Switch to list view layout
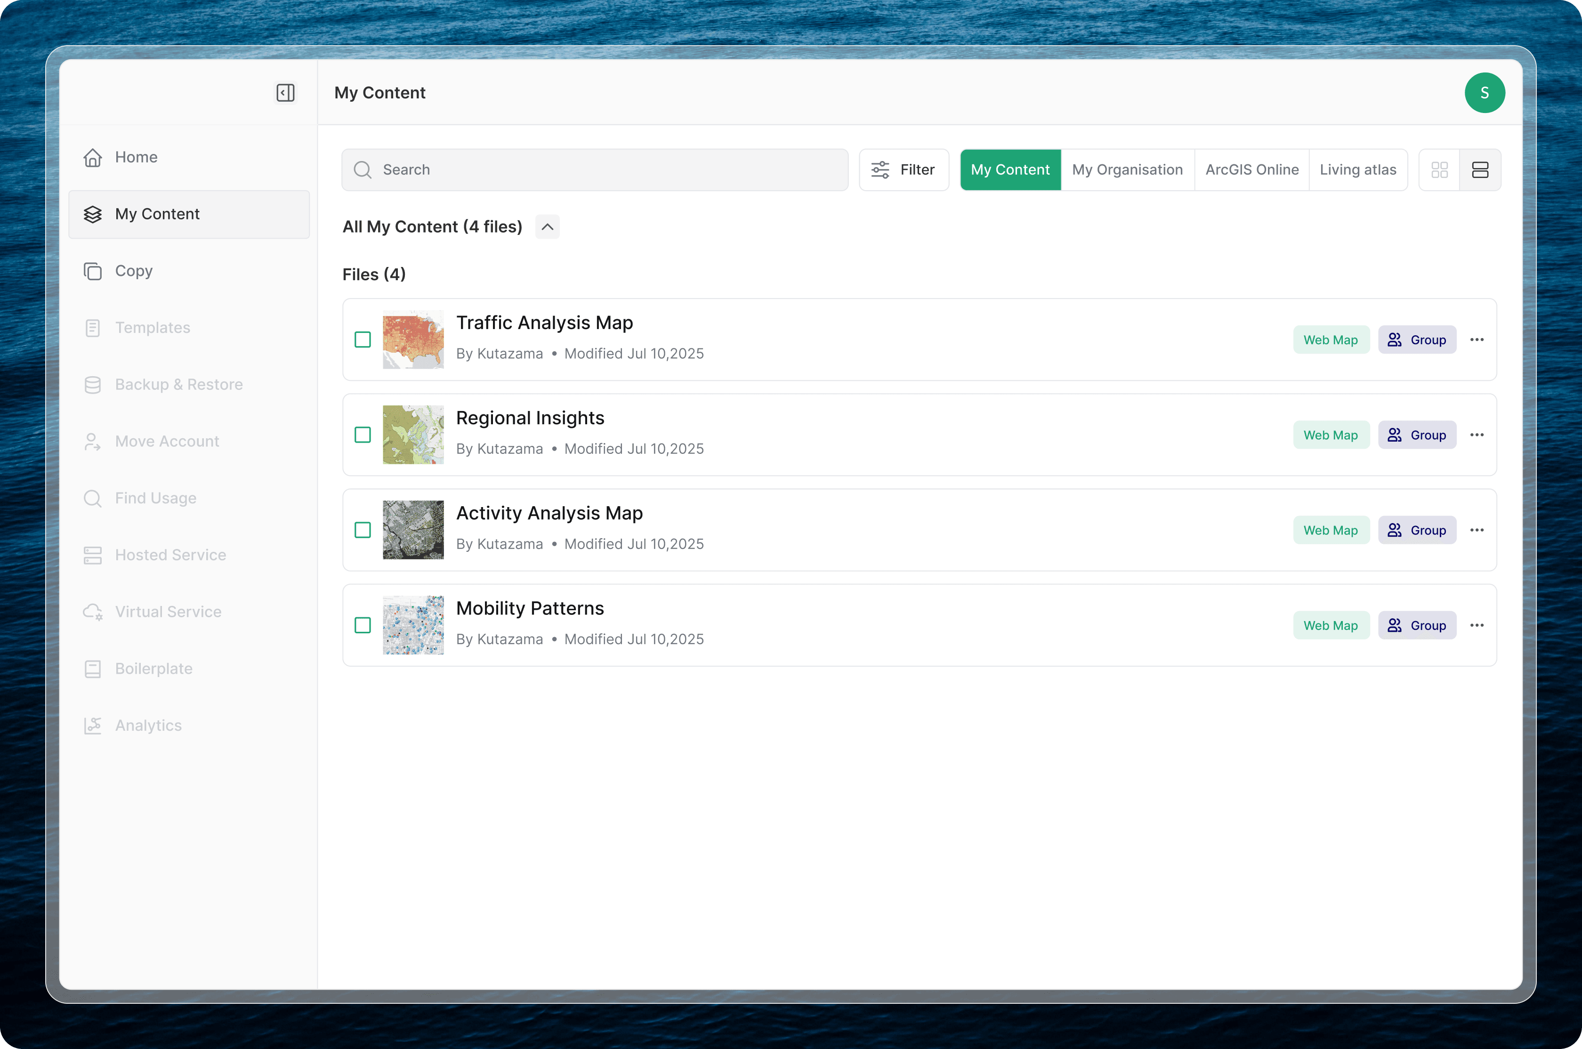The image size is (1582, 1049). [x=1480, y=170]
